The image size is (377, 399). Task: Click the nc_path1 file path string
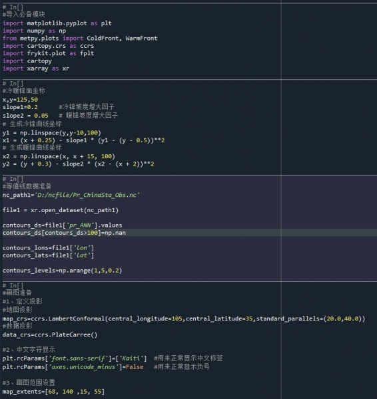point(87,195)
